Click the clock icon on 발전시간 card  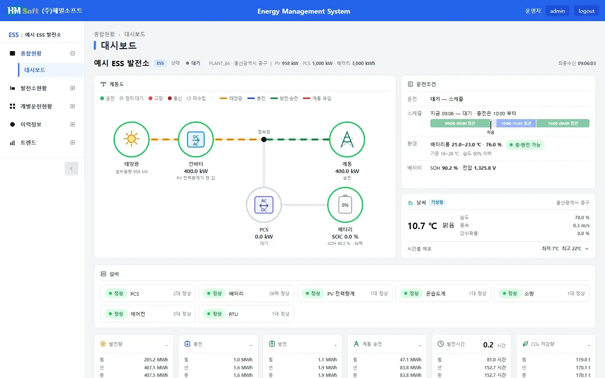pyautogui.click(x=441, y=344)
